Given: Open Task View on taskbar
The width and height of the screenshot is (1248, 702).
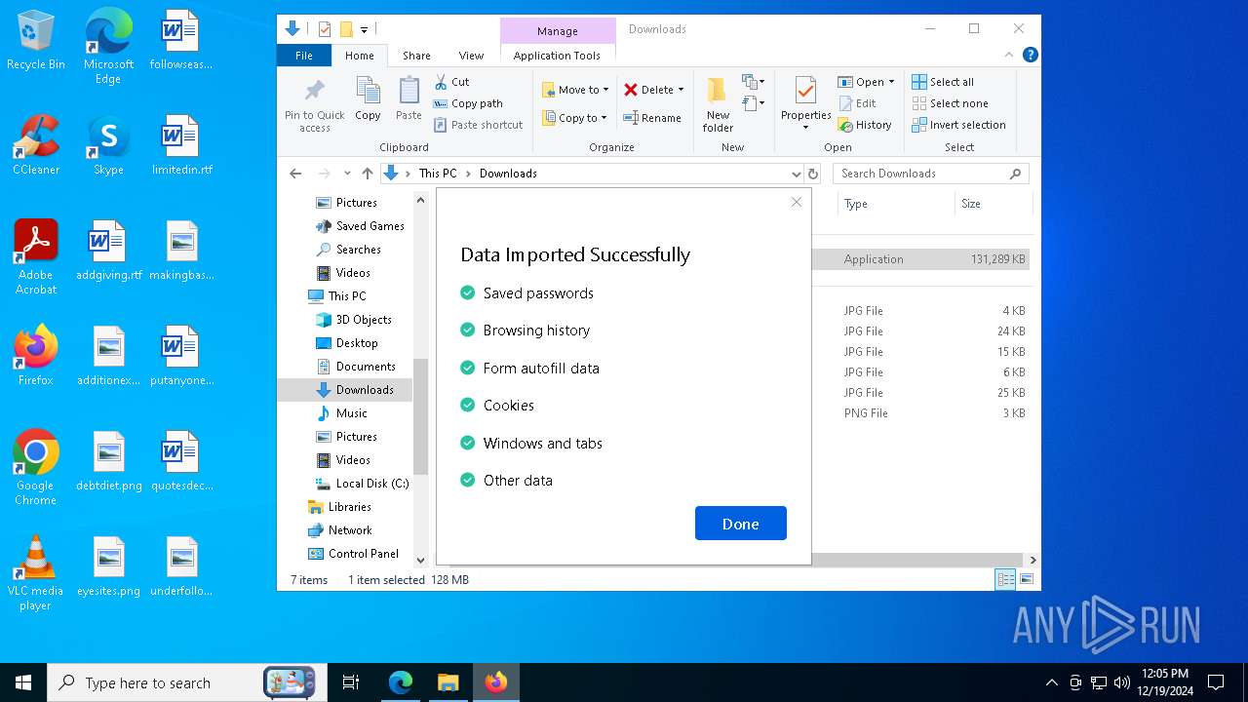Looking at the screenshot, I should coord(351,682).
